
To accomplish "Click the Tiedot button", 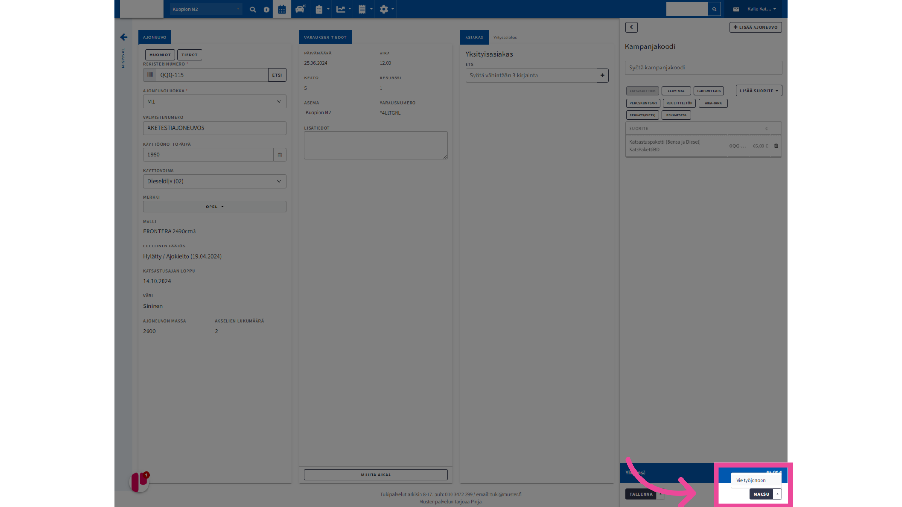I will pos(190,55).
